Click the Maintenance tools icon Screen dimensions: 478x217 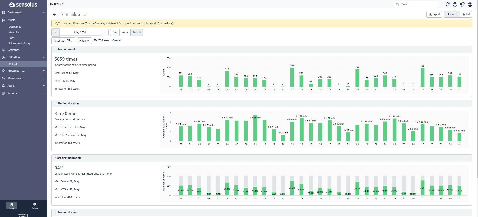[x=3, y=78]
